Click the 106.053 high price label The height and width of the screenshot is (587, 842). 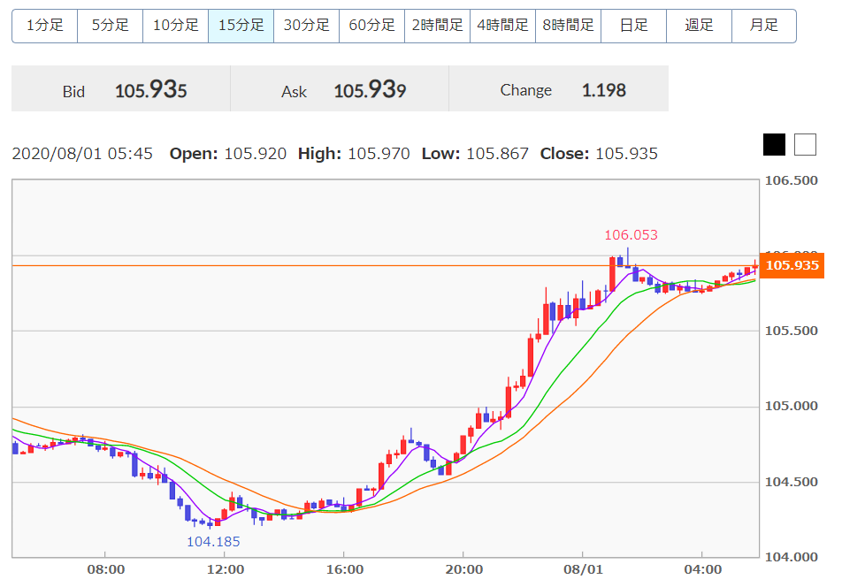(631, 235)
